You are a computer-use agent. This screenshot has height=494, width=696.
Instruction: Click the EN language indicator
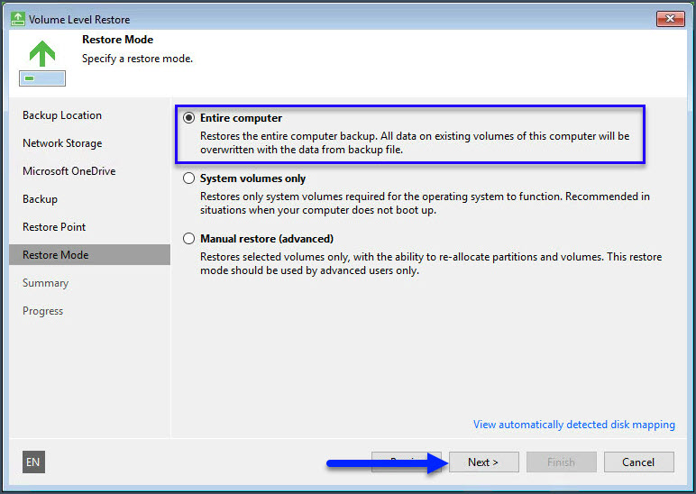pyautogui.click(x=33, y=462)
